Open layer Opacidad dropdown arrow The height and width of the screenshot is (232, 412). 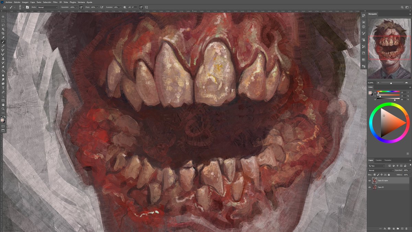[x=410, y=170]
